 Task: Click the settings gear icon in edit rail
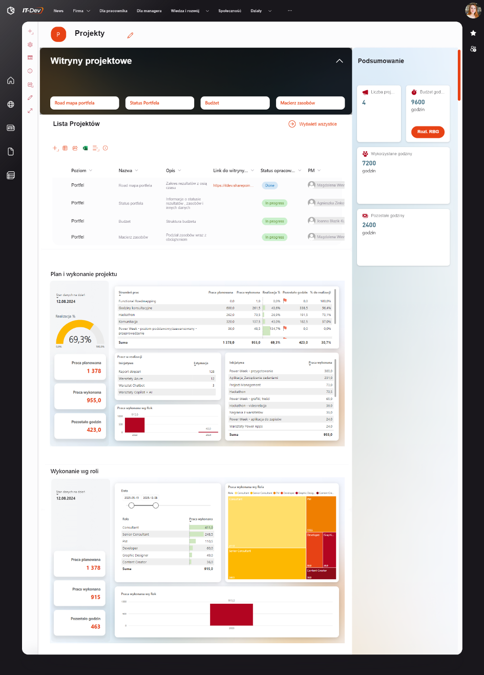(x=30, y=45)
